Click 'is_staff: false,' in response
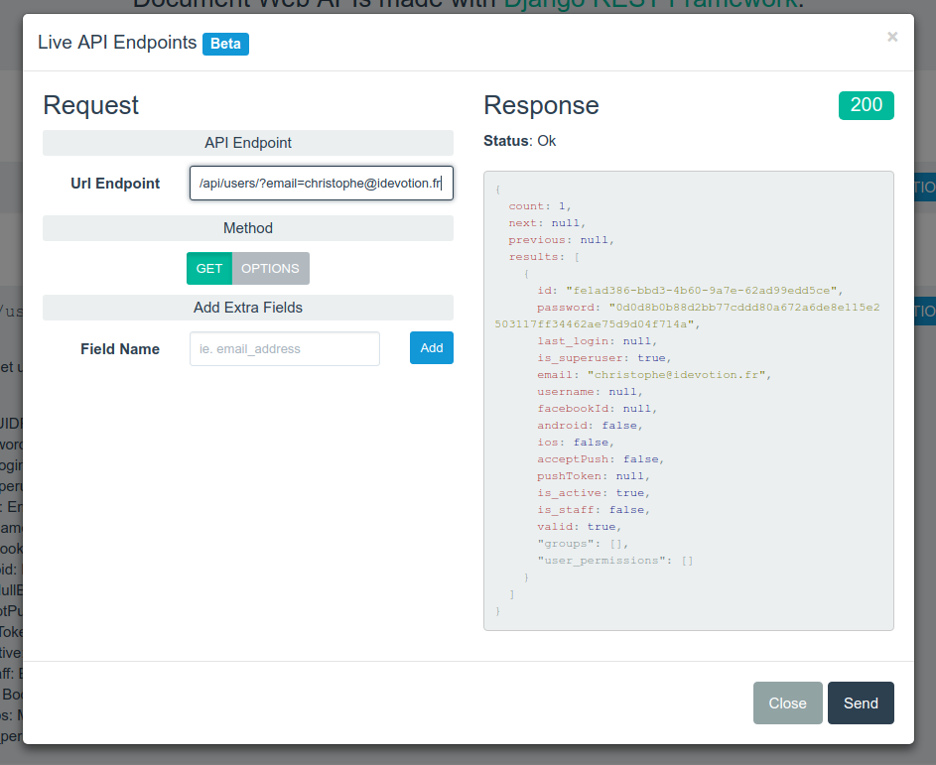 click(x=594, y=510)
